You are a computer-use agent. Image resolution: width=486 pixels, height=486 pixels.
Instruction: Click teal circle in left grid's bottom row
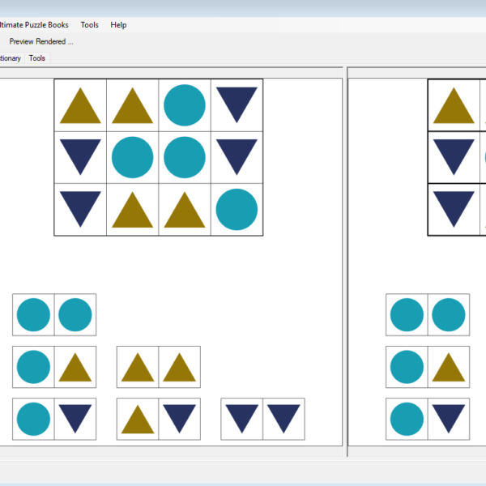pos(237,210)
